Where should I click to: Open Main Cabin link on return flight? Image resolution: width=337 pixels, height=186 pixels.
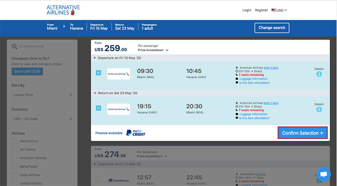pos(271,103)
